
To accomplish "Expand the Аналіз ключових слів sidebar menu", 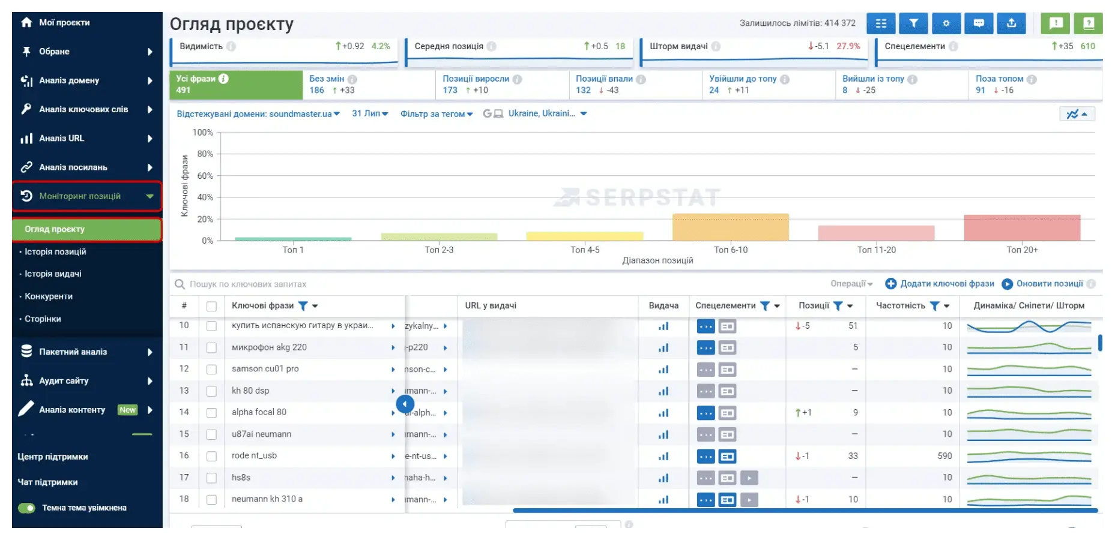I will (87, 109).
